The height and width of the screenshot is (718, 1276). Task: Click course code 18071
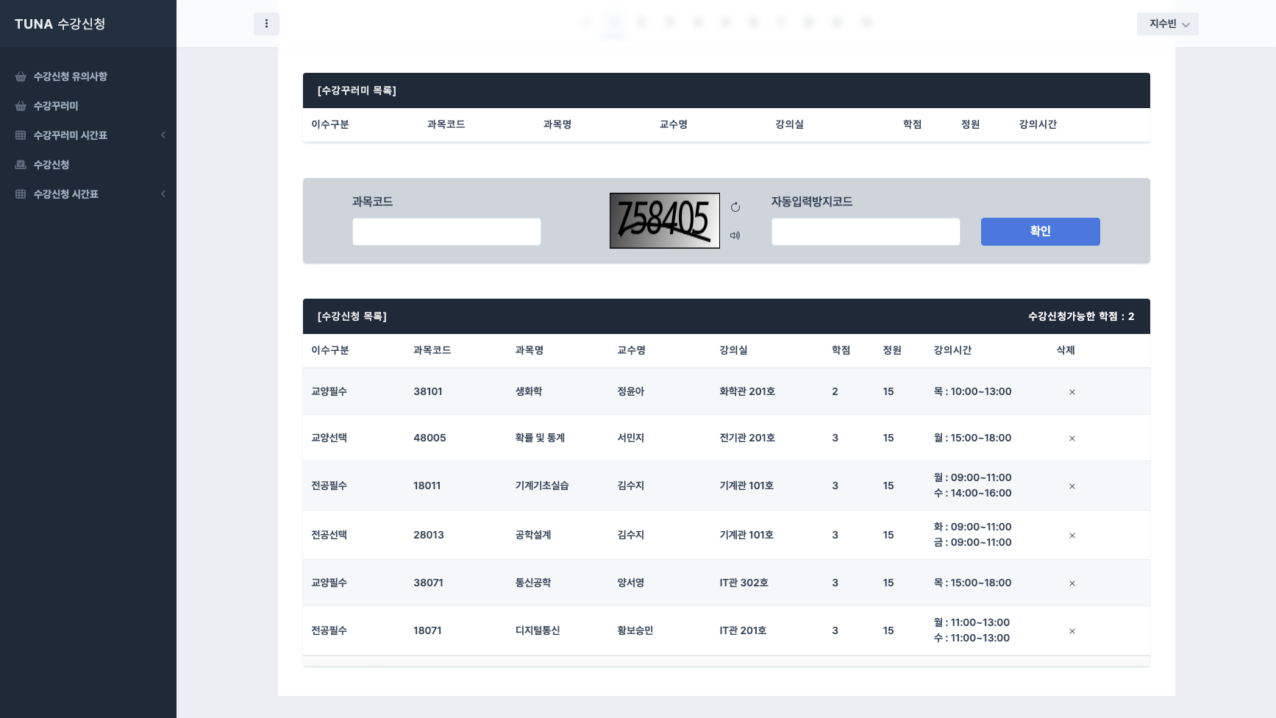(x=427, y=630)
